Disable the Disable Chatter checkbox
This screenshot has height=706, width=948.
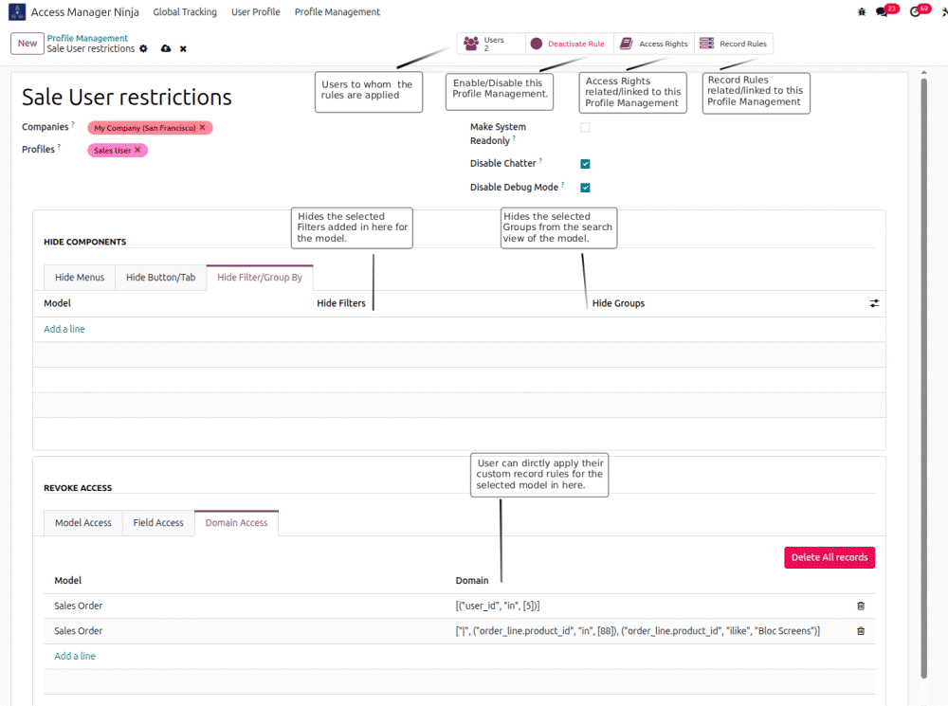point(585,163)
